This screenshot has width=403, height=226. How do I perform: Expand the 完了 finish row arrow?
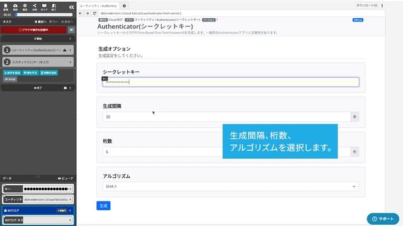(x=70, y=88)
